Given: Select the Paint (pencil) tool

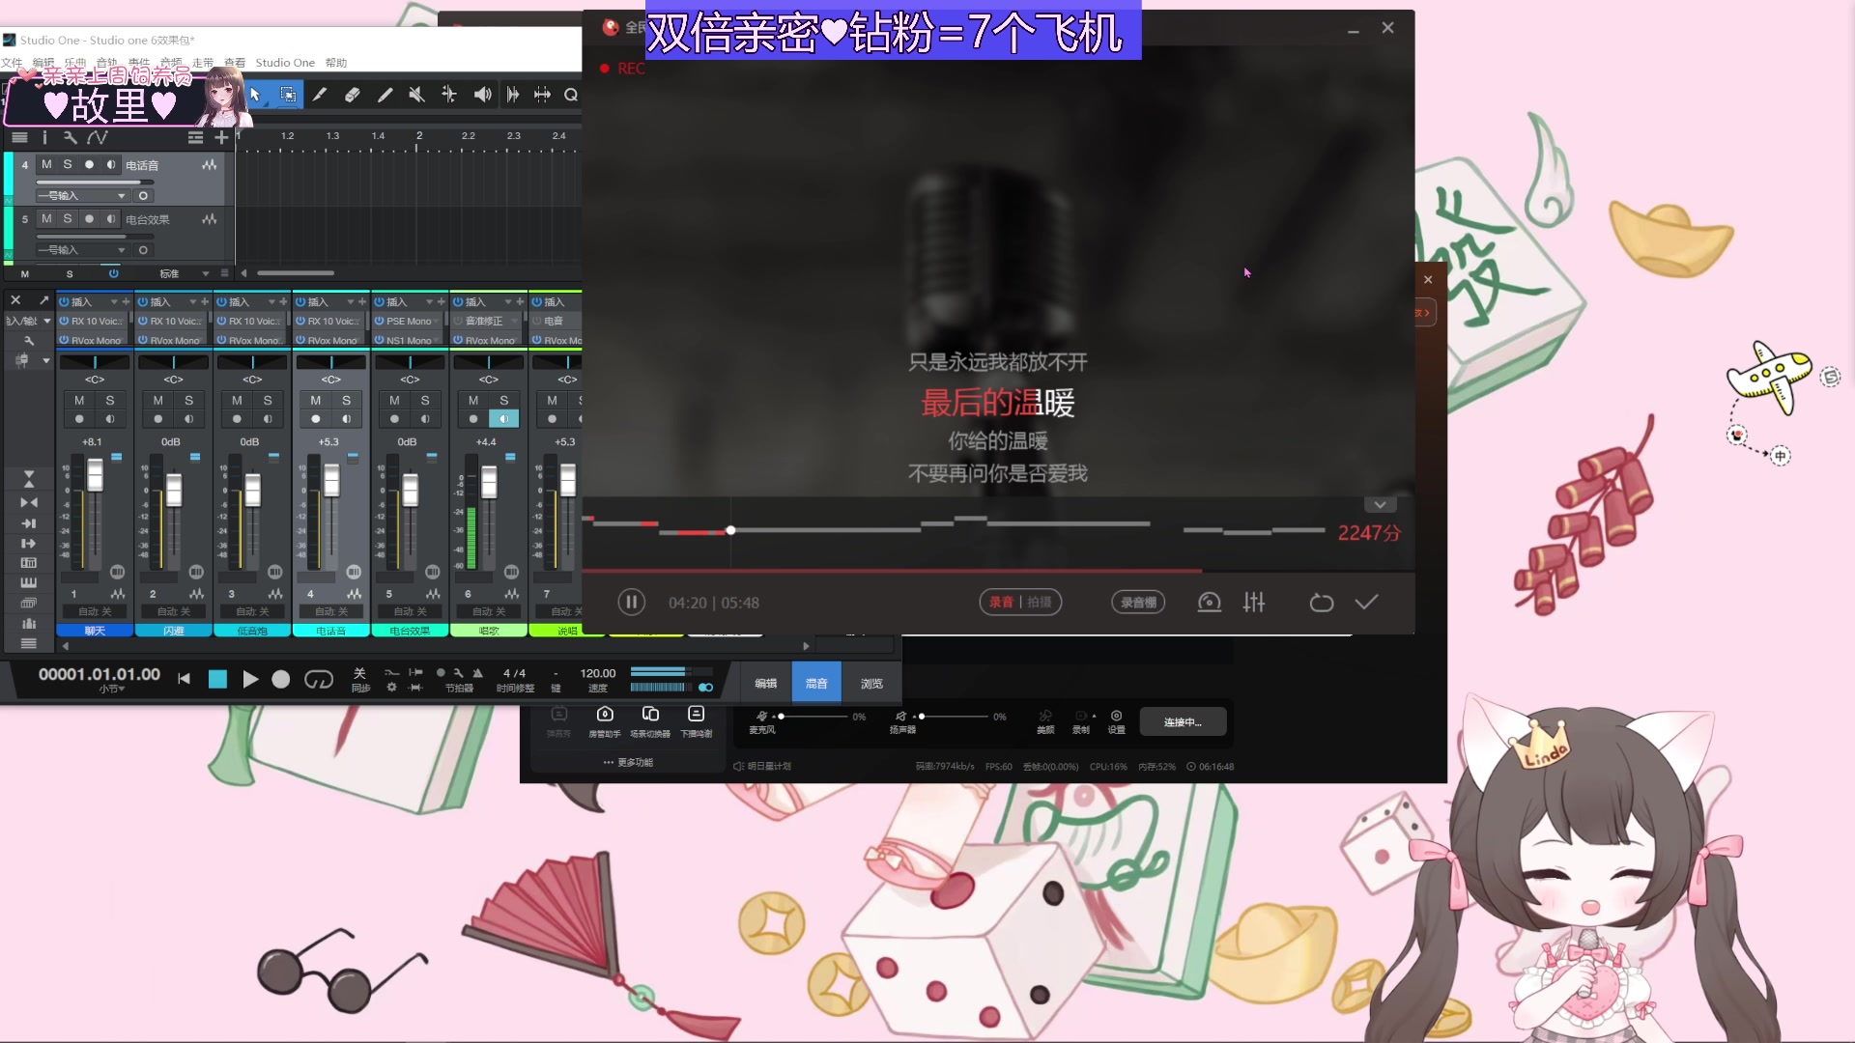Looking at the screenshot, I should pyautogui.click(x=385, y=95).
